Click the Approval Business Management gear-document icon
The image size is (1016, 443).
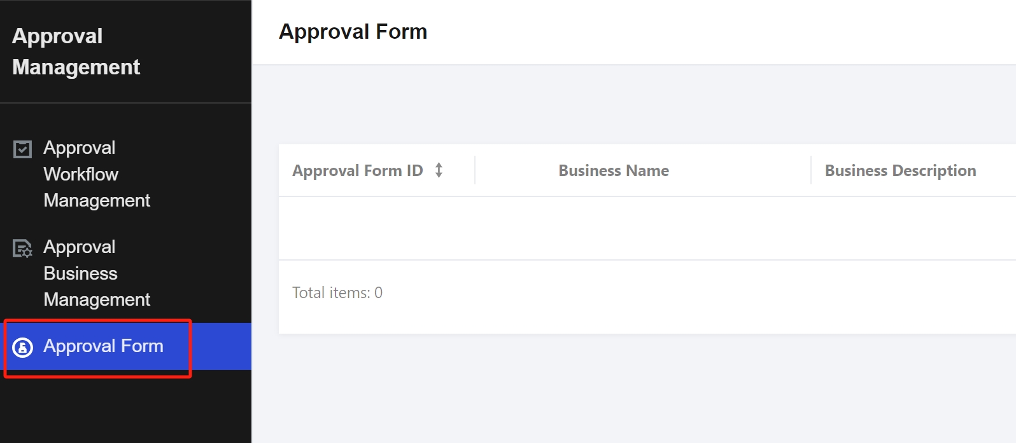coord(22,249)
